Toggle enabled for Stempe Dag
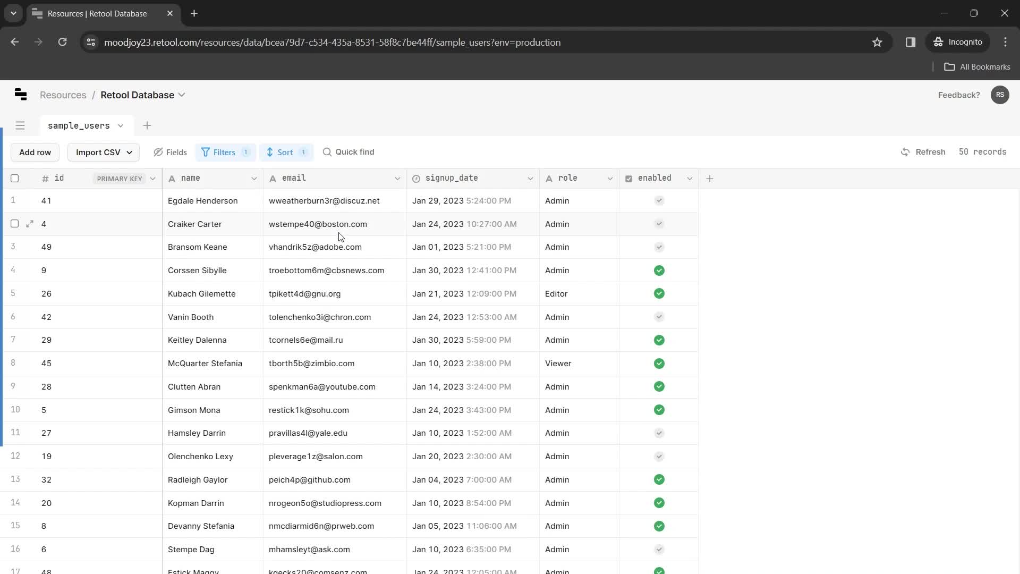The height and width of the screenshot is (574, 1020). (x=659, y=549)
